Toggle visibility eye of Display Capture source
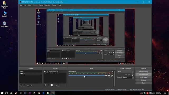The width and height of the screenshot is (169, 95). pyautogui.click(x=45, y=72)
